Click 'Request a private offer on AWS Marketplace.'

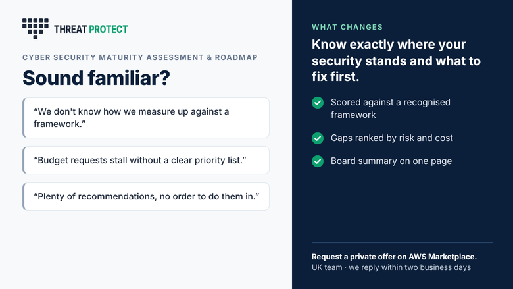[394, 257]
